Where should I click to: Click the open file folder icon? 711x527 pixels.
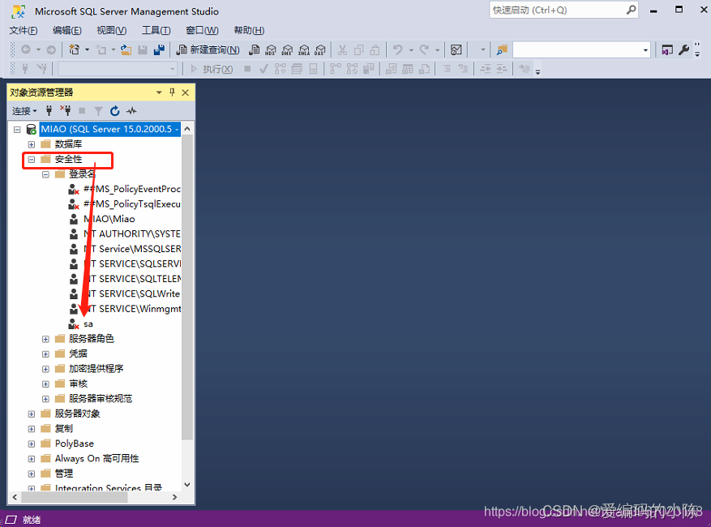click(126, 50)
